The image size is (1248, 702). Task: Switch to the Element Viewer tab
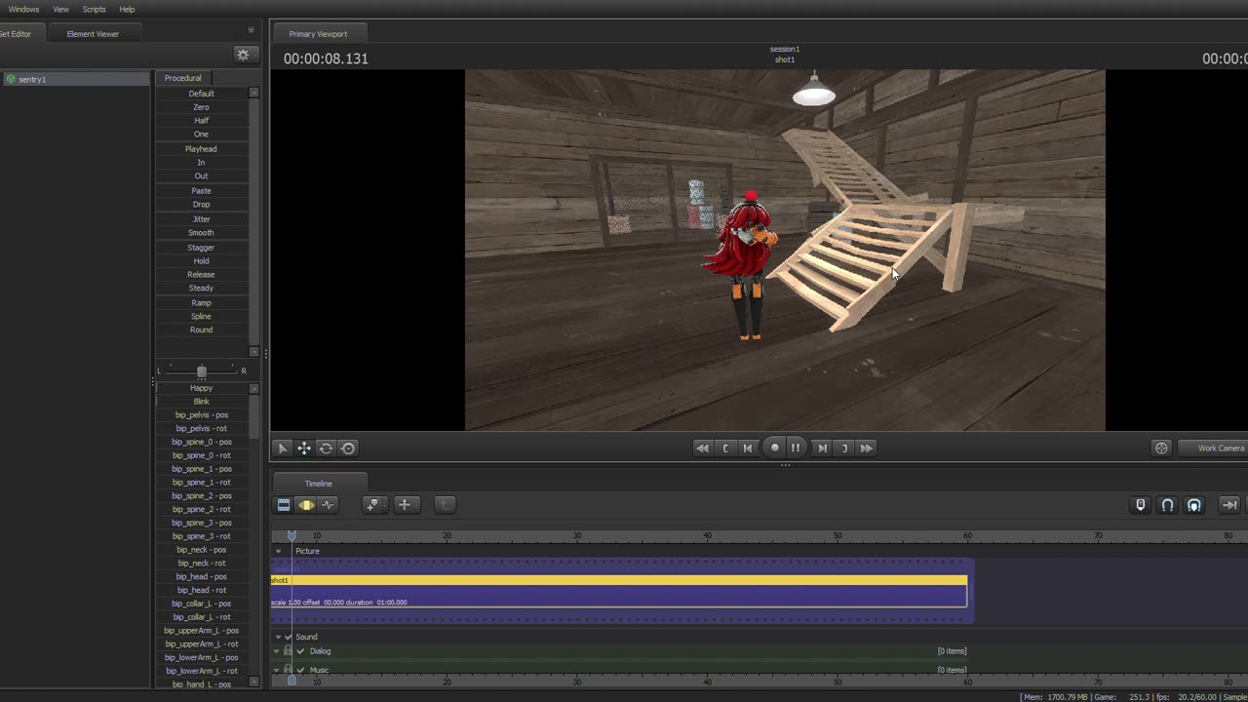(x=93, y=34)
